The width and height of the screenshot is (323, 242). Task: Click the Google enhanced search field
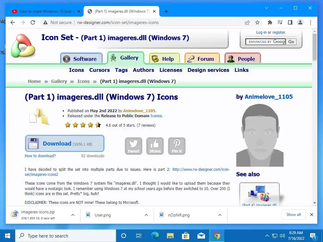tap(266, 42)
